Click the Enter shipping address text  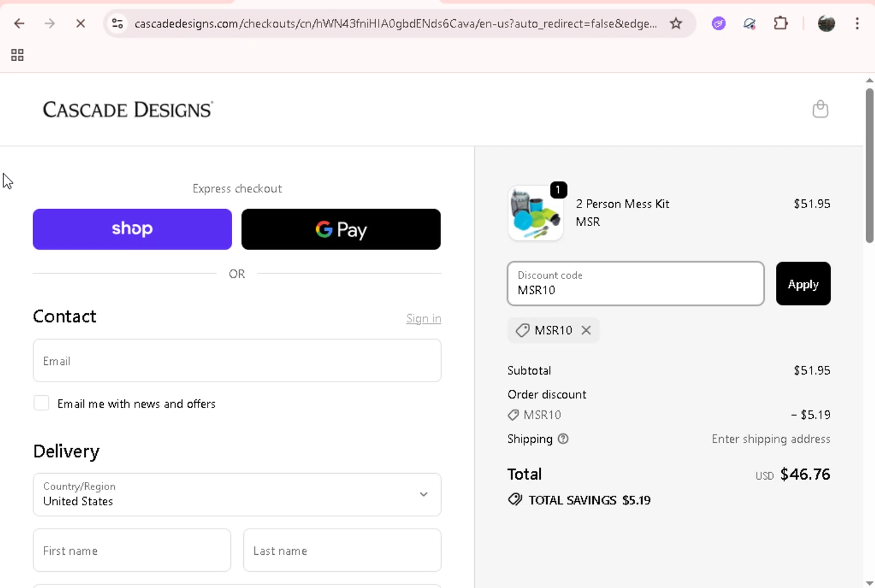pos(771,439)
